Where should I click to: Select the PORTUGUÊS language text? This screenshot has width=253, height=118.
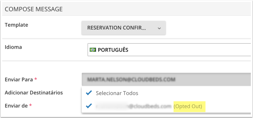click(113, 50)
